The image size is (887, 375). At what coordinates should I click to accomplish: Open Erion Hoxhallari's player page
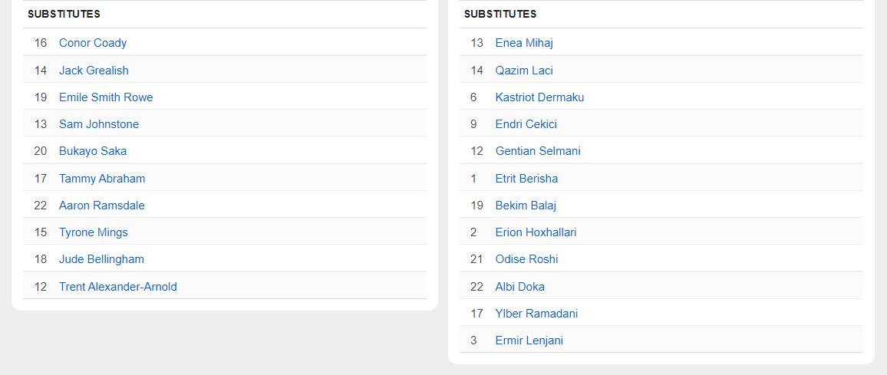tap(536, 232)
